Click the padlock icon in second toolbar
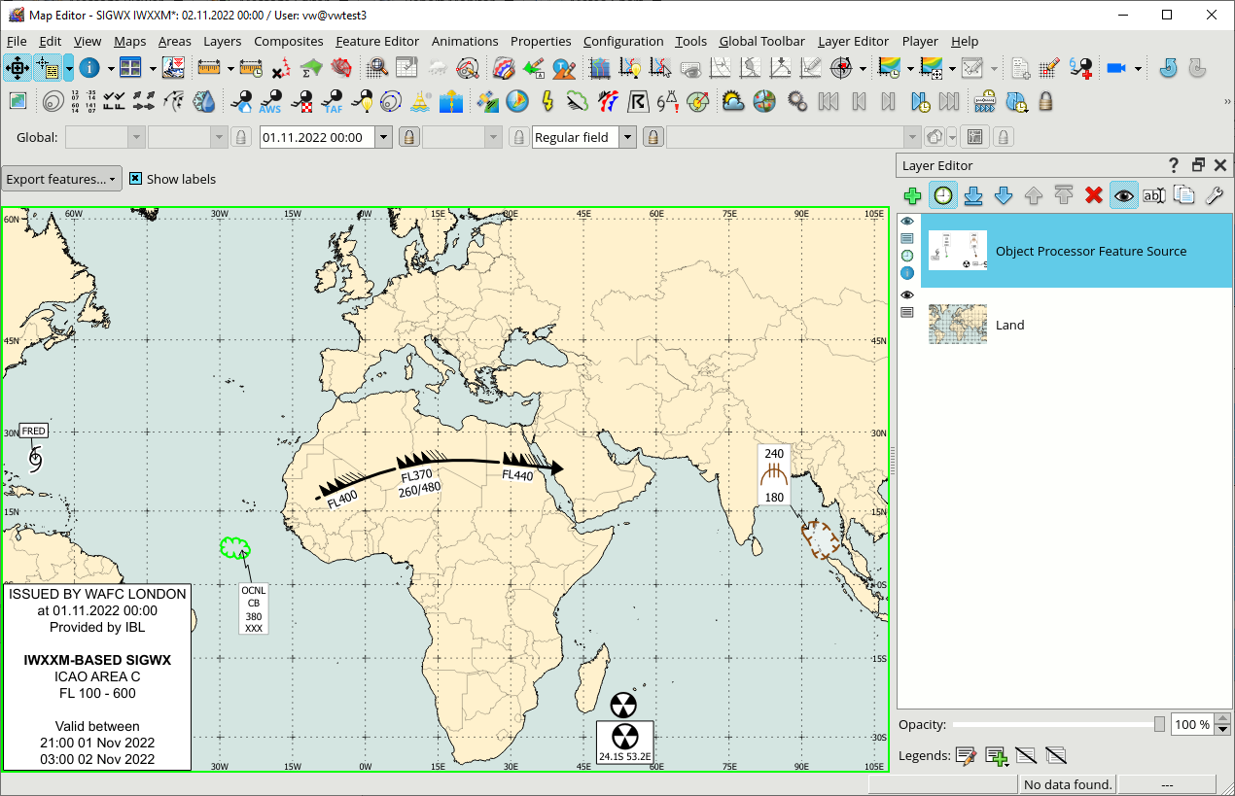The width and height of the screenshot is (1235, 796). [x=1045, y=101]
